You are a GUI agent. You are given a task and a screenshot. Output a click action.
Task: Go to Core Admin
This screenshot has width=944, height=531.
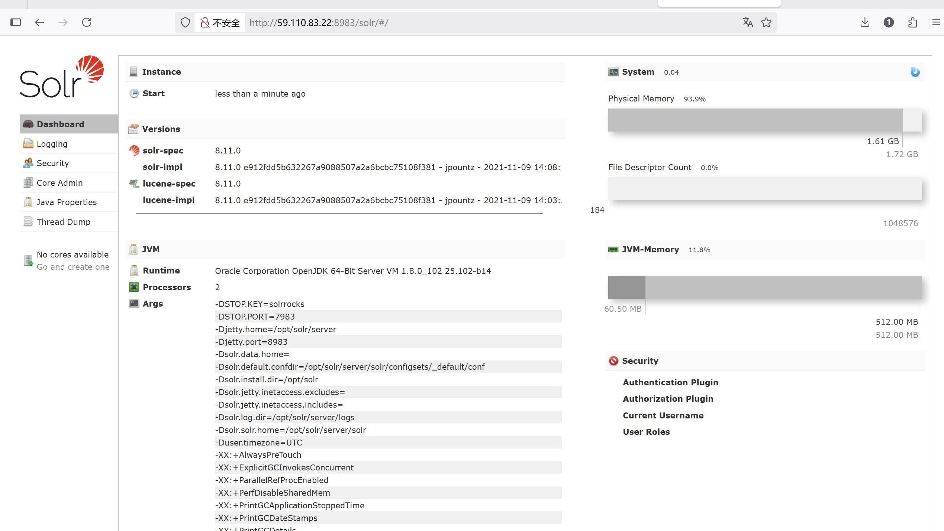point(69,183)
